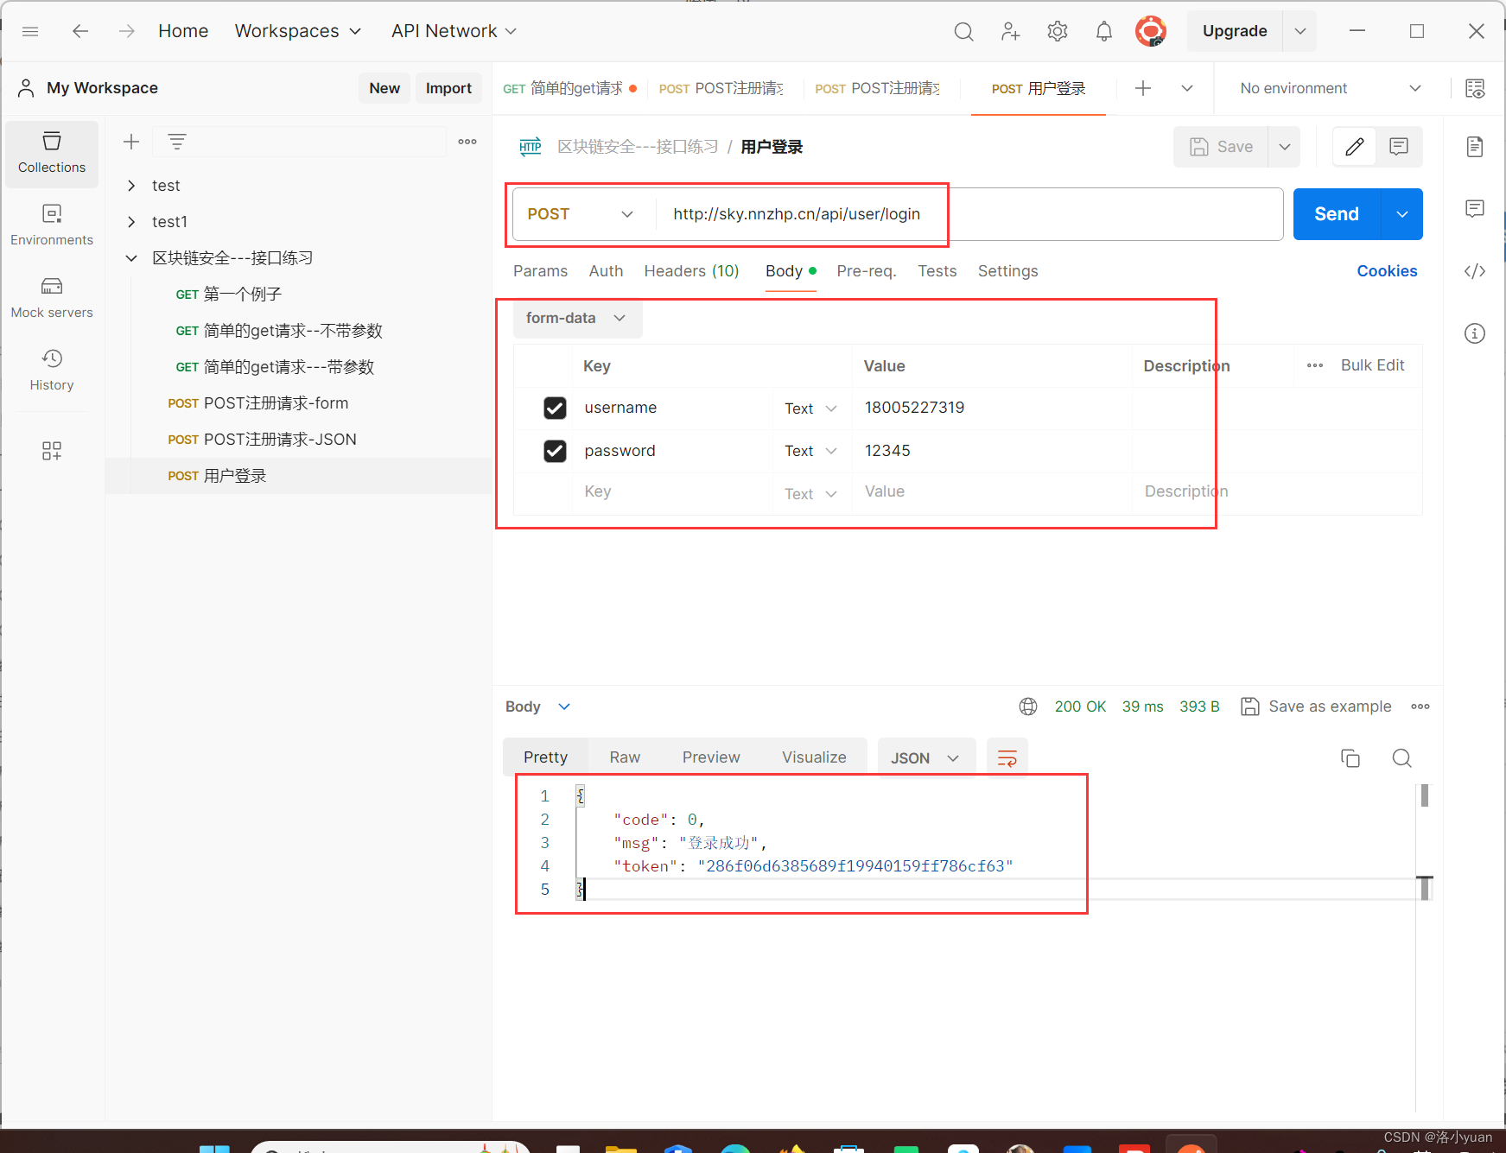Search response with magnifier icon
This screenshot has height=1153, width=1506.
coord(1402,758)
